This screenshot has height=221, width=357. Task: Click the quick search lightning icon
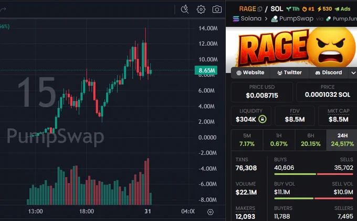[x=185, y=9]
